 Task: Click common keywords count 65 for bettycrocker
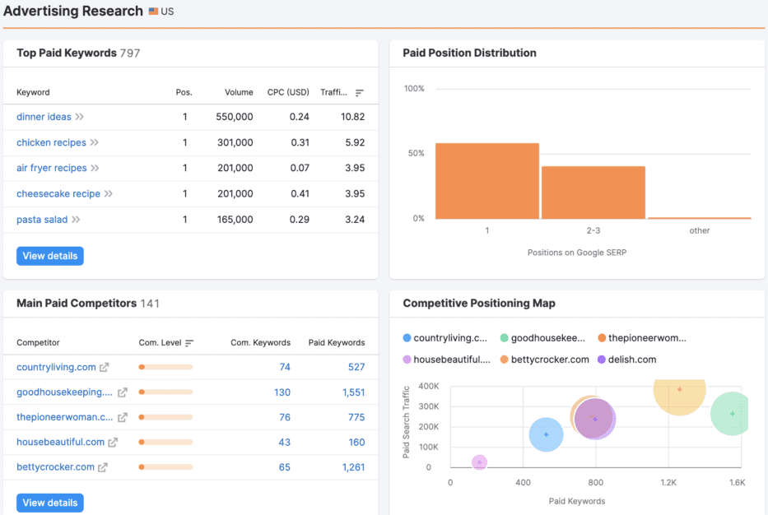pos(285,467)
